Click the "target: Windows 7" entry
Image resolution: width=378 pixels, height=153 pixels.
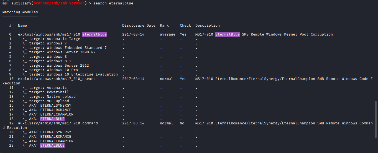(48, 43)
